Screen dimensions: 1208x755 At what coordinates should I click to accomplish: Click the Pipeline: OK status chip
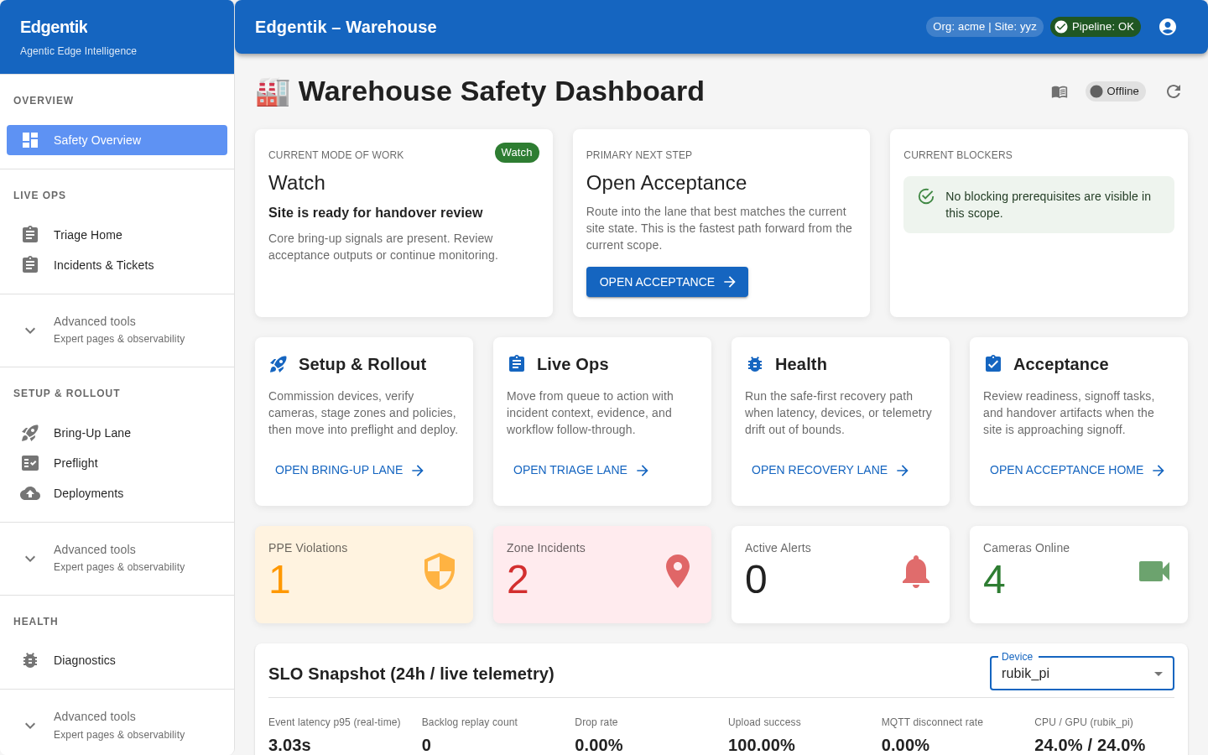1096,26
